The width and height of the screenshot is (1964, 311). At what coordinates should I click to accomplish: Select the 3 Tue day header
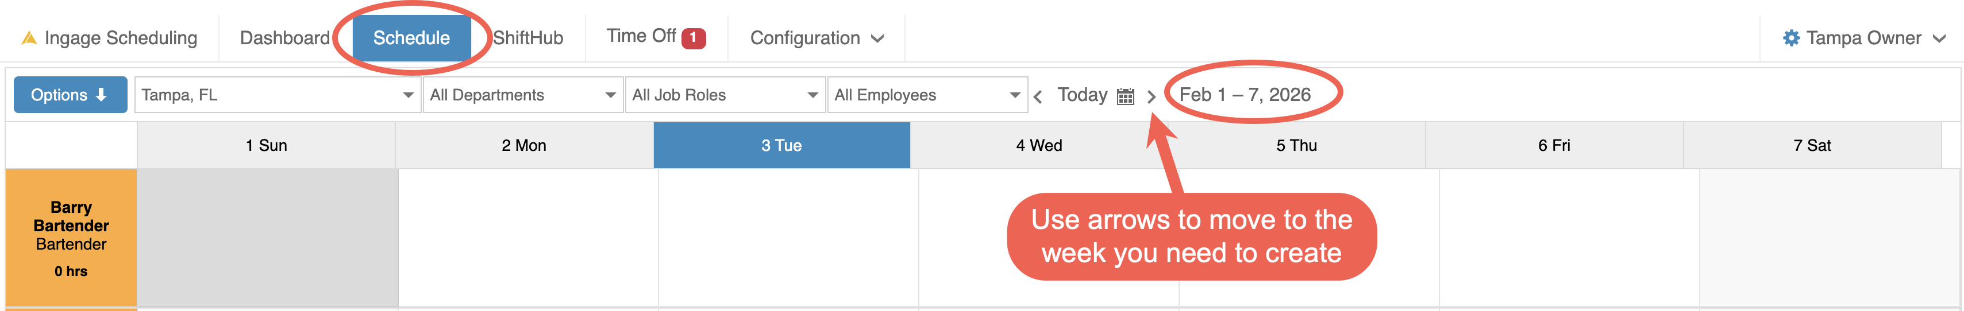[781, 146]
